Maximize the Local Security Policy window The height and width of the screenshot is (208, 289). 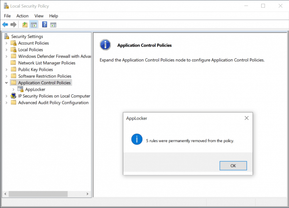263,6
